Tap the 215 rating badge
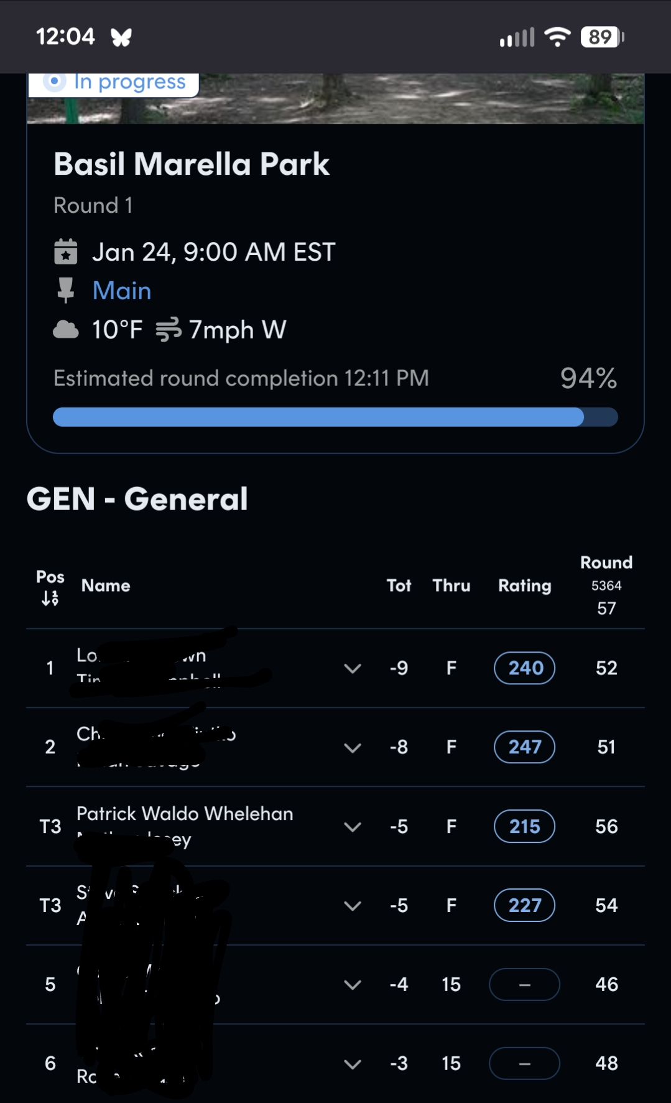The height and width of the screenshot is (1103, 671). point(525,826)
